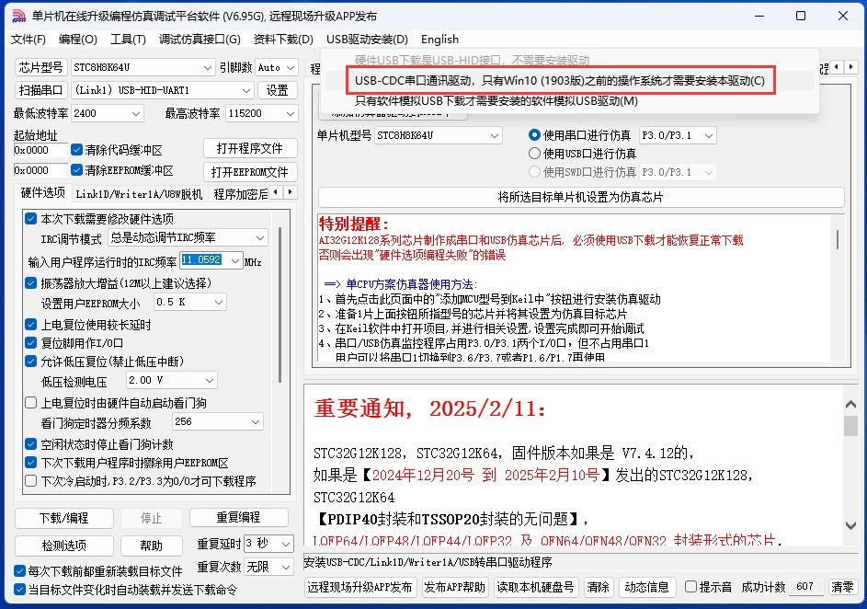Open 单片机型号 dropdown in simulation panel

(438, 135)
